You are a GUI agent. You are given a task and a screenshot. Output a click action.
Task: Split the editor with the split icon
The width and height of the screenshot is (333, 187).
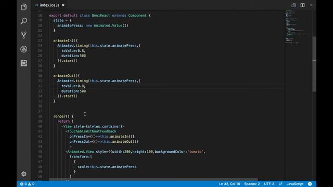point(302,5)
